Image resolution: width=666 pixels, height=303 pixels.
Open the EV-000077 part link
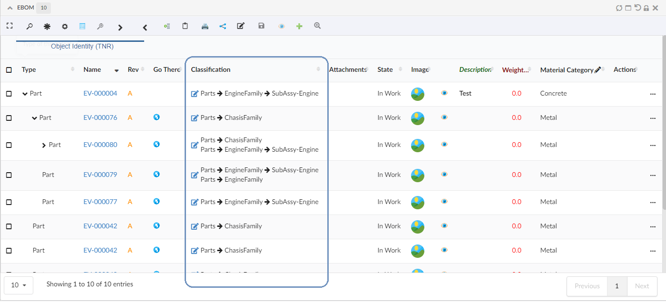point(100,202)
